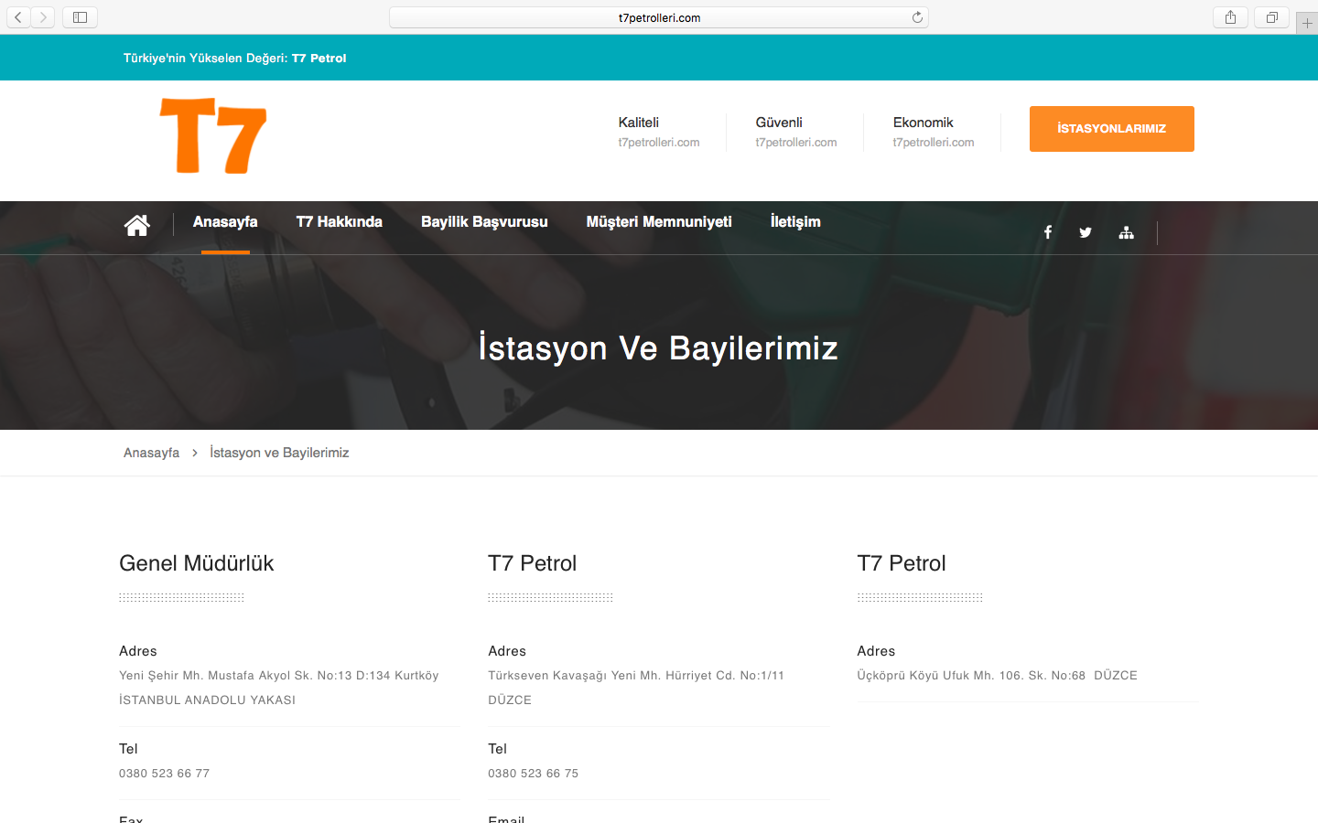Click the Kaliteli header feature
Image resolution: width=1318 pixels, height=823 pixels.
[639, 123]
